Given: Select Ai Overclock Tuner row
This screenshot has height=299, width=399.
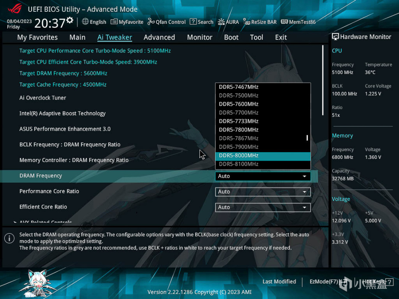Looking at the screenshot, I should point(42,98).
